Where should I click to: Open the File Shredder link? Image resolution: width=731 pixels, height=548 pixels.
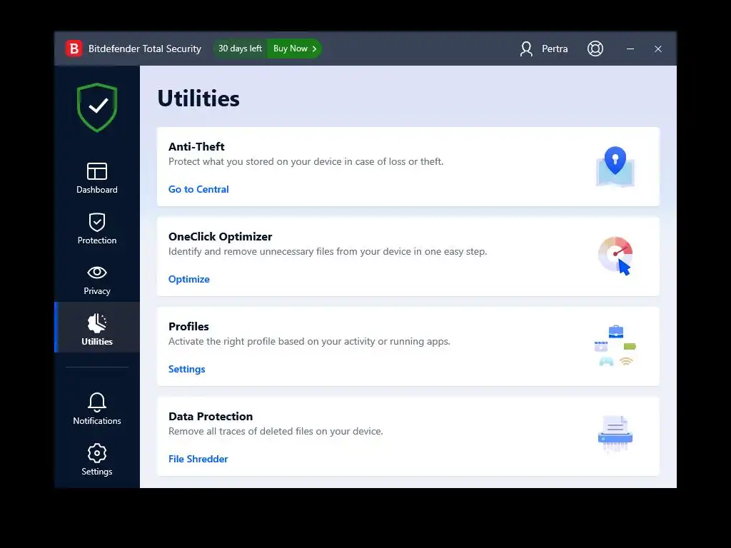(x=198, y=459)
